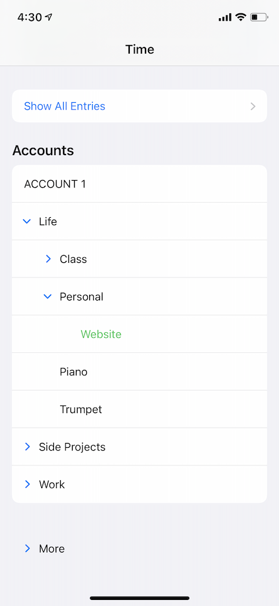Screen dimensions: 279x606
Task: Tap the Show All Entries disclosure arrow
Action: (253, 106)
